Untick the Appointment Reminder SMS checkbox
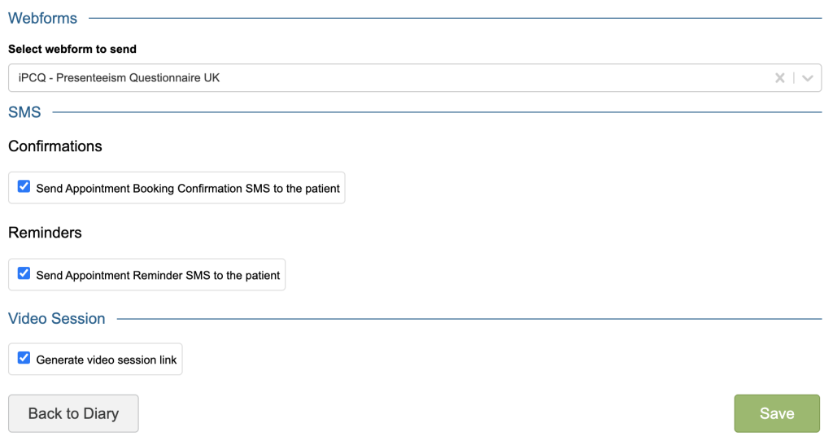833x445 pixels. point(24,273)
